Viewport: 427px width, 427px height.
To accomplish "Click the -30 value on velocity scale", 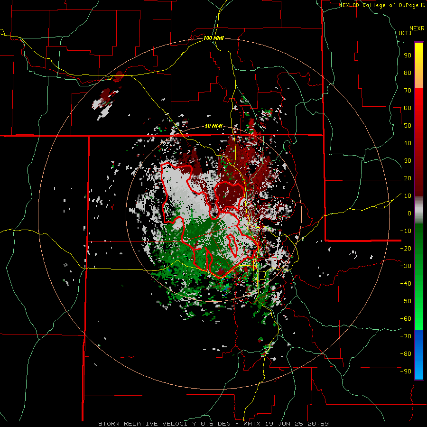I will pyautogui.click(x=406, y=266).
